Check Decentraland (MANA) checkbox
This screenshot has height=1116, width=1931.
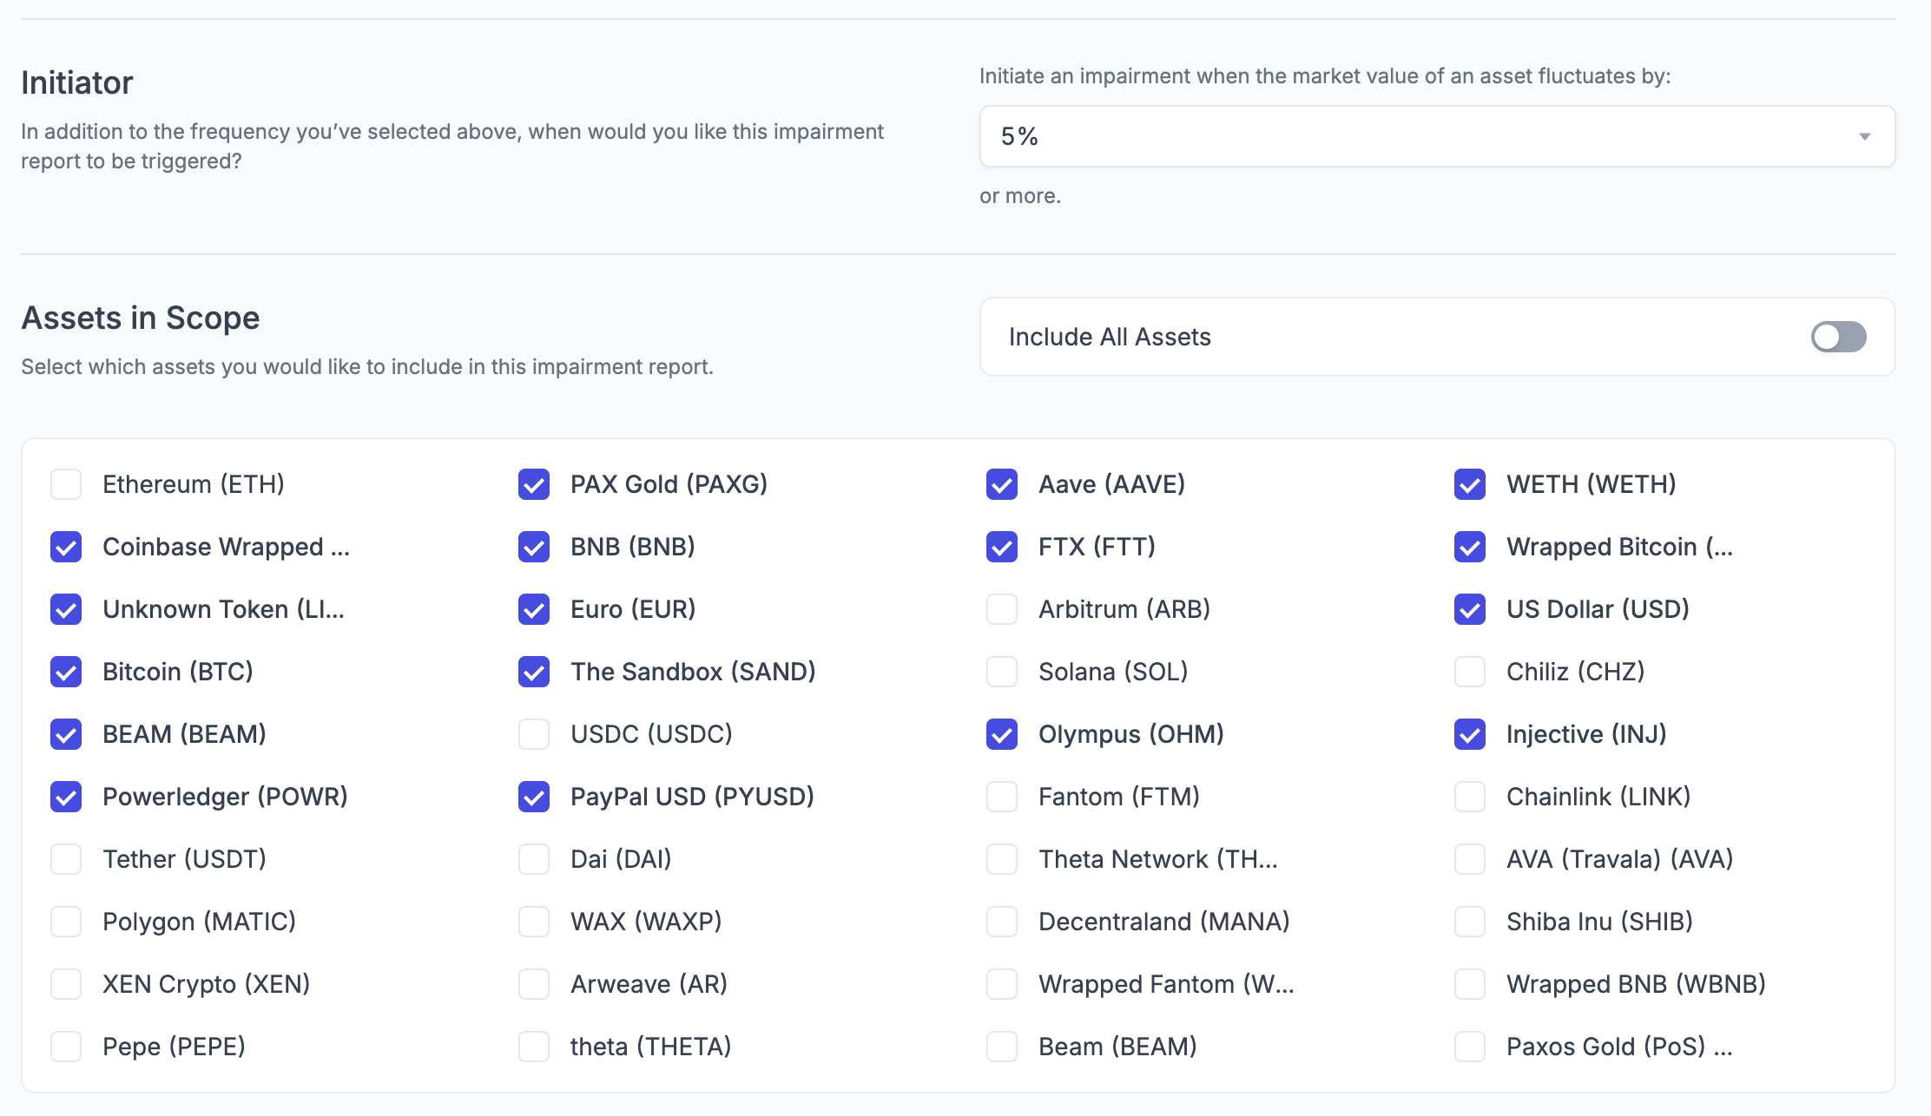coord(1002,922)
